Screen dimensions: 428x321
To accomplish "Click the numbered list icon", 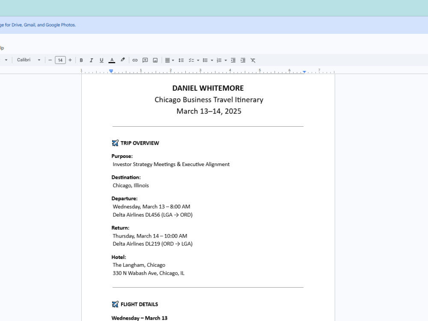I will tap(219, 60).
